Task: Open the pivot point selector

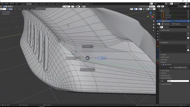Action: (x=72, y=7)
